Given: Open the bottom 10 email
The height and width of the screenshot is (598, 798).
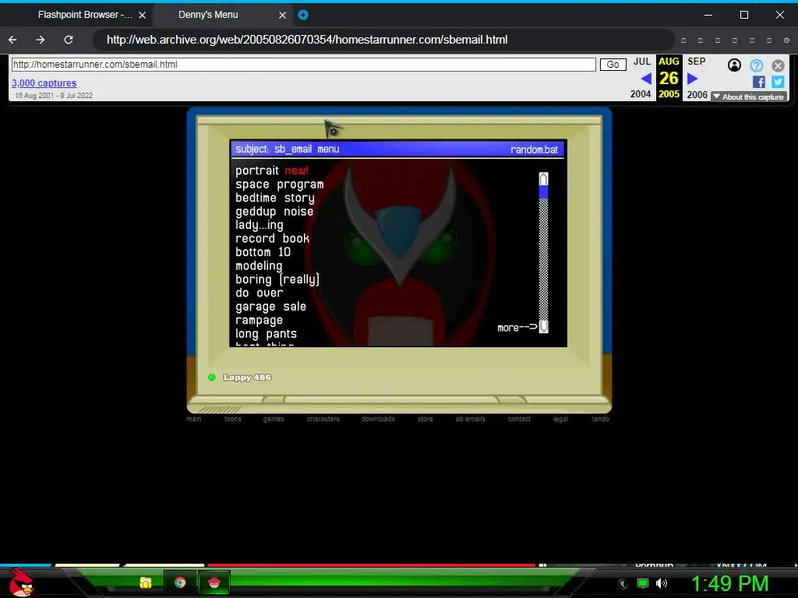Looking at the screenshot, I should point(263,252).
